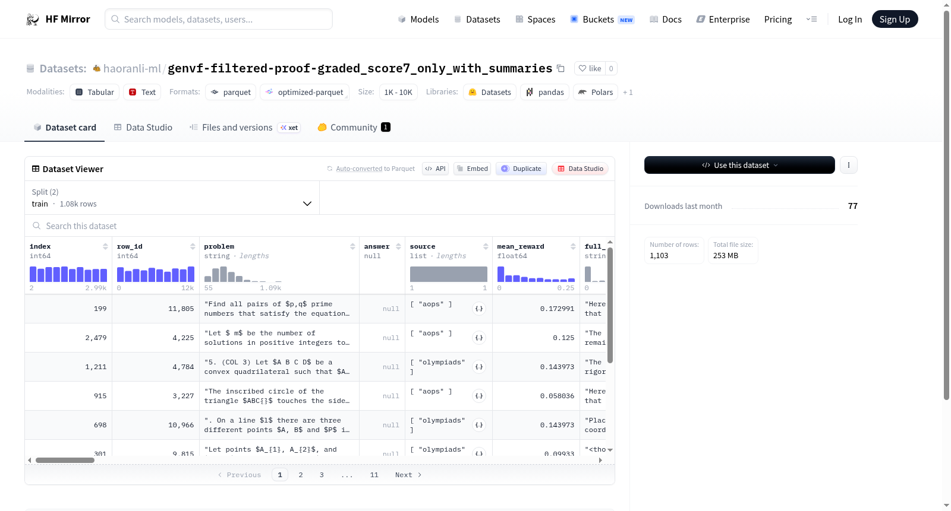Go to page 11 of the table

point(374,475)
